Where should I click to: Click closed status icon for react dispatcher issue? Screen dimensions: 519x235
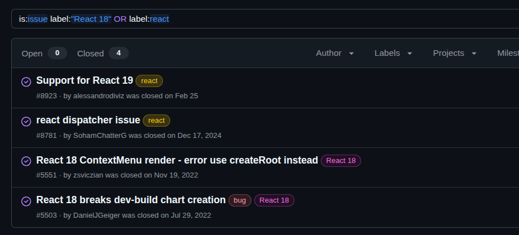point(26,121)
